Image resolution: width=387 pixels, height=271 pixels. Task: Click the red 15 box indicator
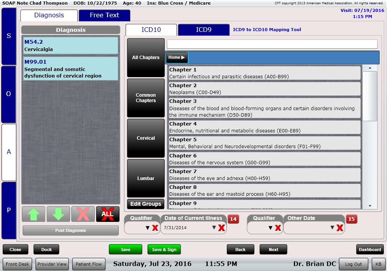351,219
